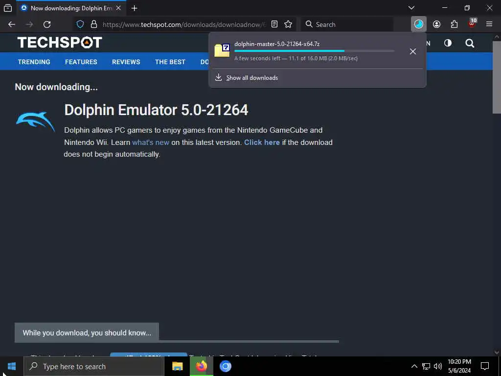Open the Chromium-style browser taskbar icon
Image resolution: width=501 pixels, height=376 pixels.
pos(225,366)
